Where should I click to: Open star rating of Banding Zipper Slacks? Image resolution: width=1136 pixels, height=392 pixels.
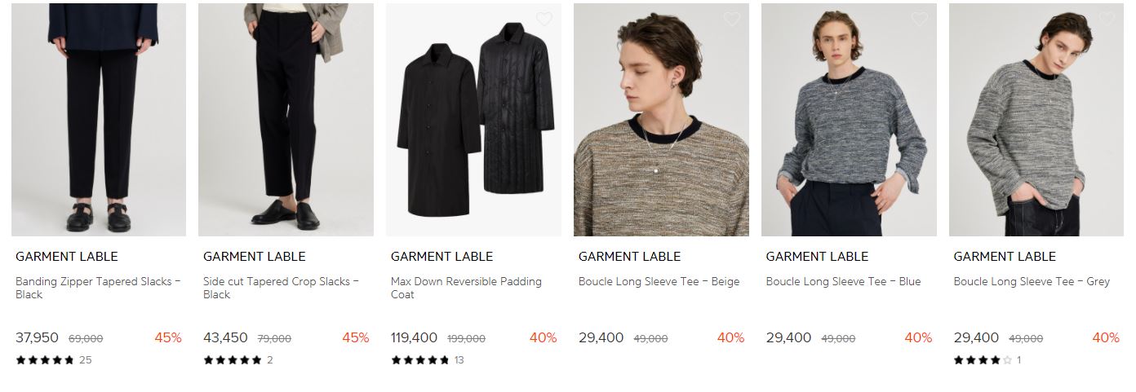tap(45, 360)
